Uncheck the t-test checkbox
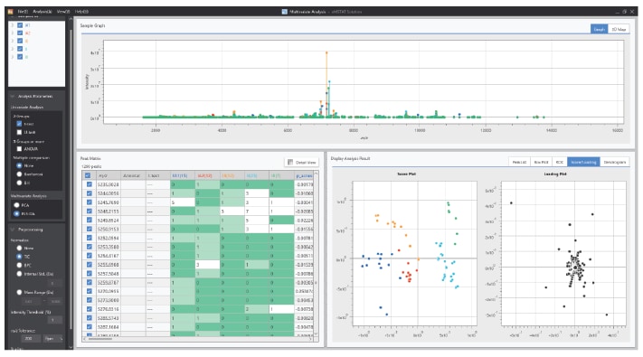The width and height of the screenshot is (643, 357). 19,124
